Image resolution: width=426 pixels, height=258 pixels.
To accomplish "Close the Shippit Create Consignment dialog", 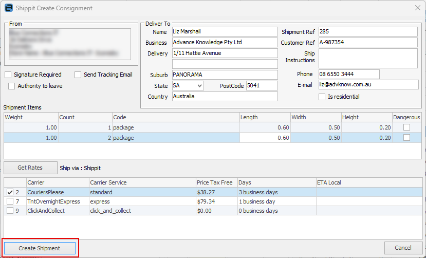I will (417, 8).
